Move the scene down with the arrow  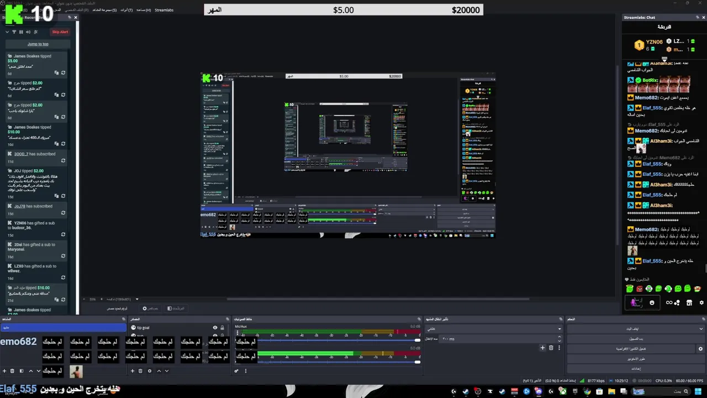(x=39, y=371)
